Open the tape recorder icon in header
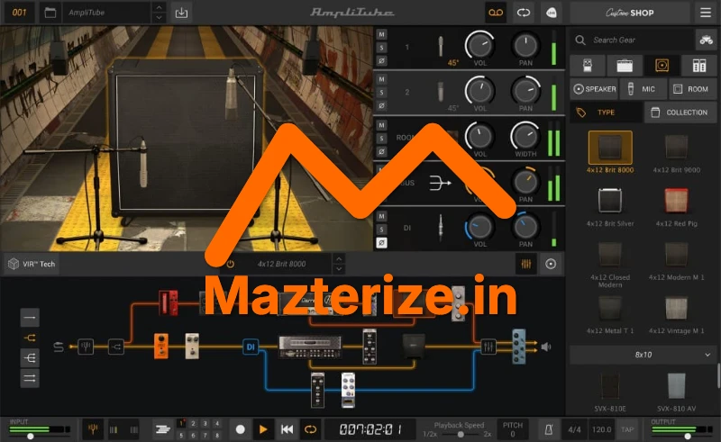The height and width of the screenshot is (442, 721). [x=496, y=13]
